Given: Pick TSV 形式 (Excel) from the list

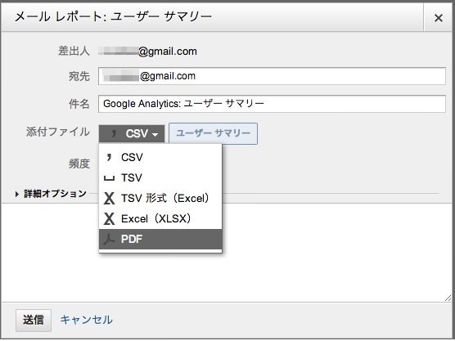Looking at the screenshot, I should [x=160, y=199].
